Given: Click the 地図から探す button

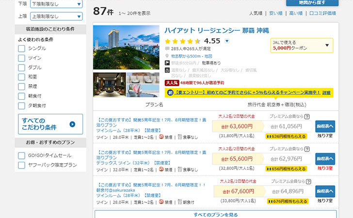Looking at the screenshot, I should [x=312, y=3].
